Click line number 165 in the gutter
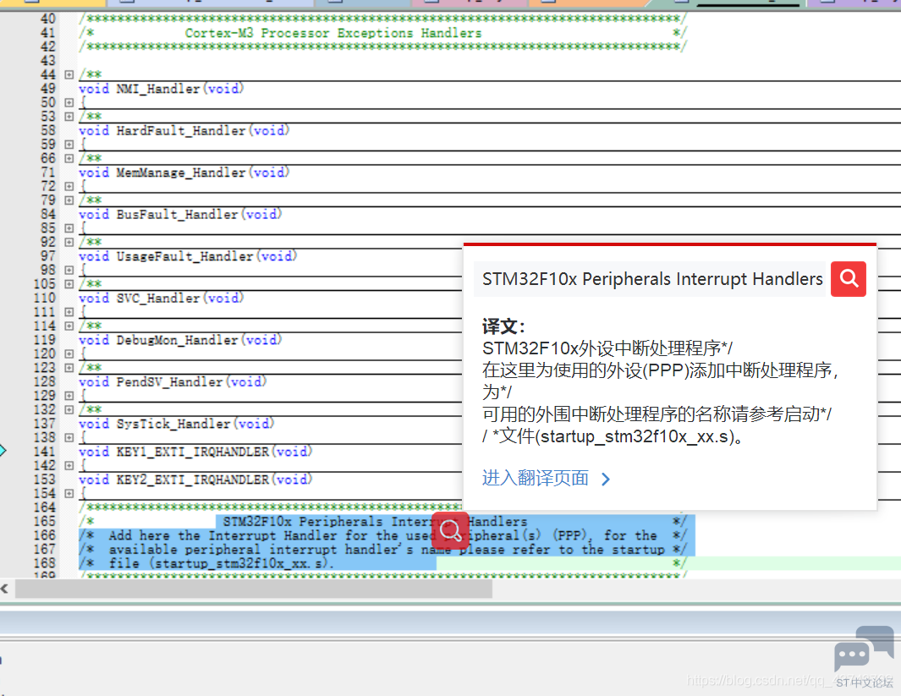Viewport: 901px width, 696px height. click(44, 522)
